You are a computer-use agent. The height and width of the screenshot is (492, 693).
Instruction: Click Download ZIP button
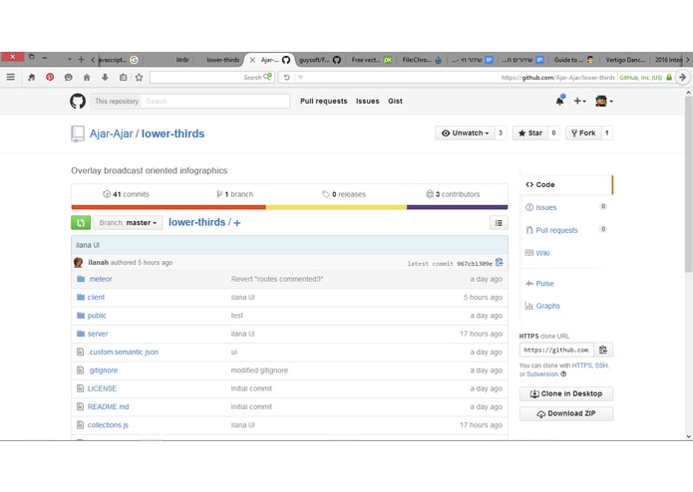(x=566, y=413)
